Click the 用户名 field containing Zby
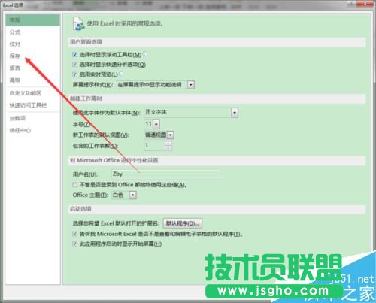The width and height of the screenshot is (376, 303). (x=165, y=174)
